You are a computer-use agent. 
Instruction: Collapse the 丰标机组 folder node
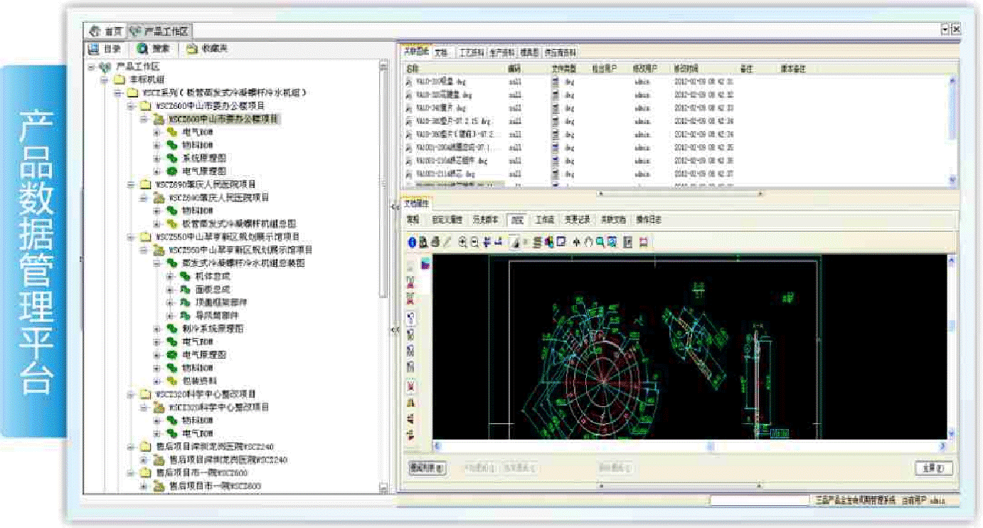[104, 80]
